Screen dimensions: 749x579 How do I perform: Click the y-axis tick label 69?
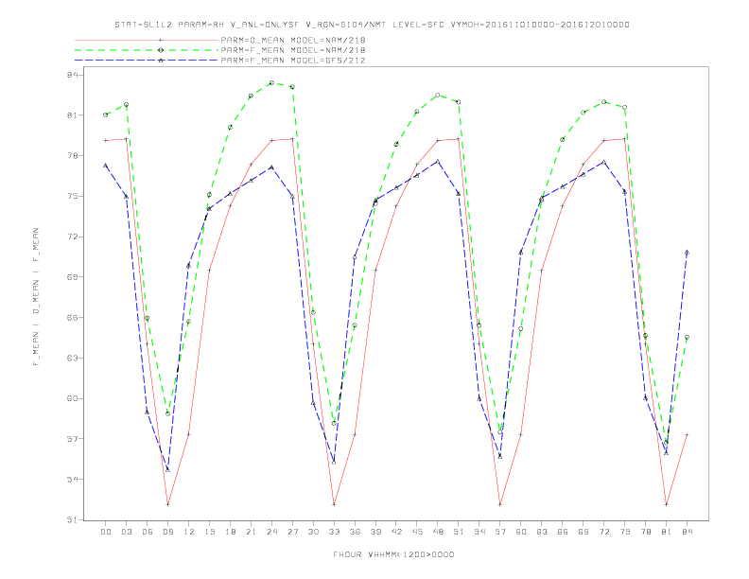pos(72,277)
